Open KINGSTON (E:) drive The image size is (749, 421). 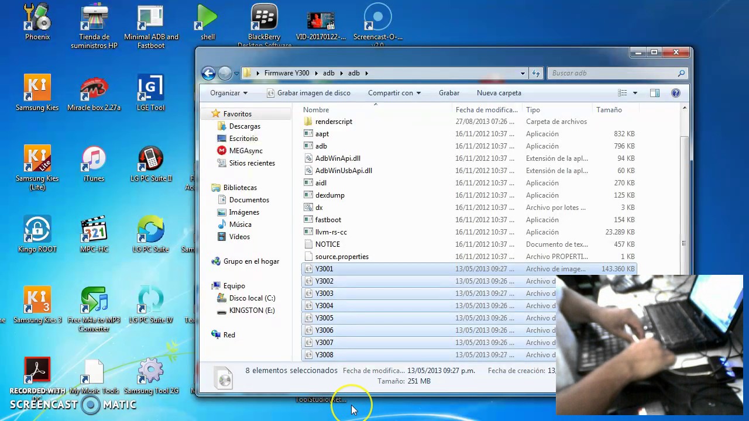[x=252, y=310]
